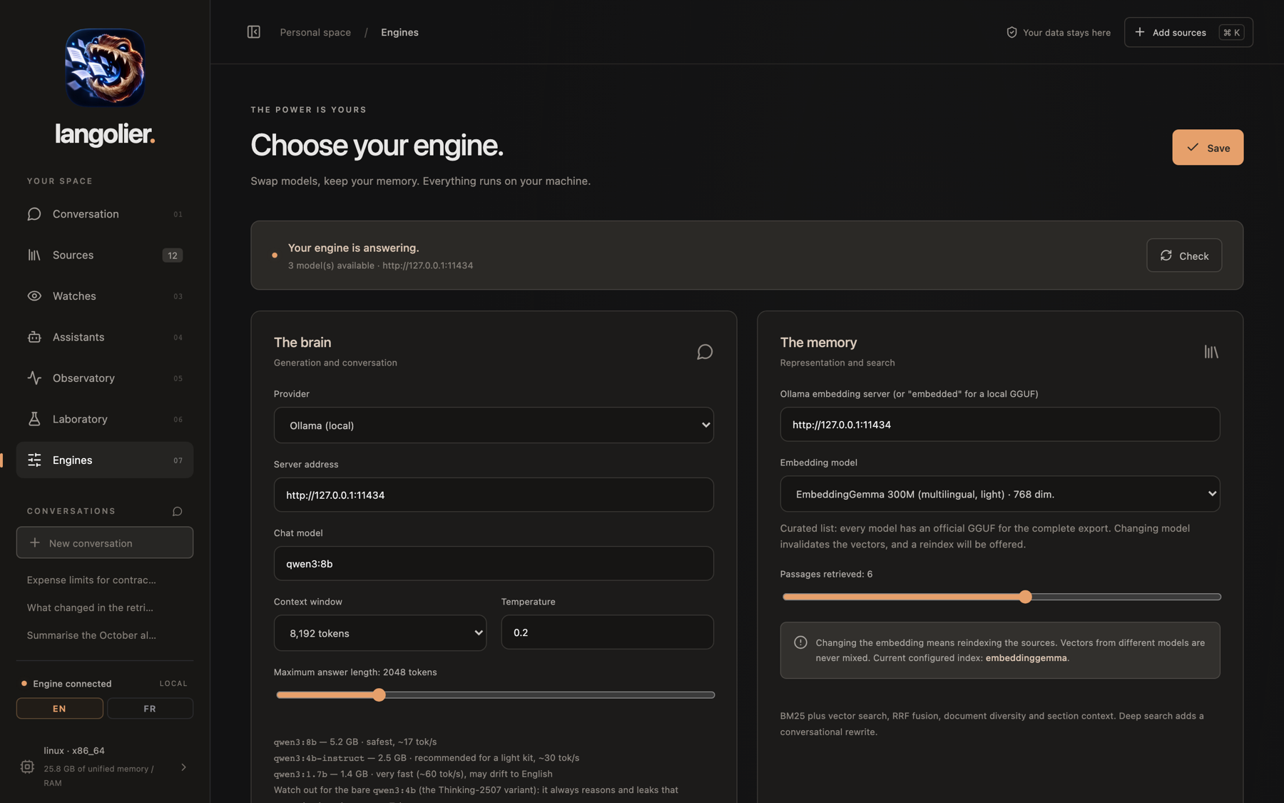1284x803 pixels.
Task: Click the Ollama embedding server field
Action: coord(1000,424)
